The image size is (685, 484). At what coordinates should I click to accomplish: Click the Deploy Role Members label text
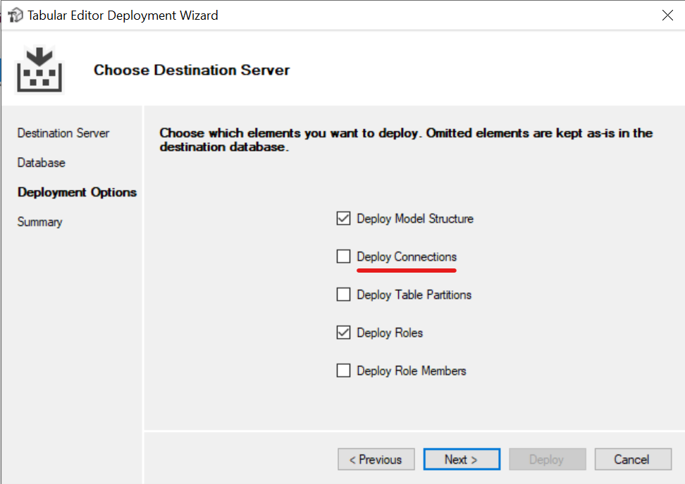pos(413,370)
